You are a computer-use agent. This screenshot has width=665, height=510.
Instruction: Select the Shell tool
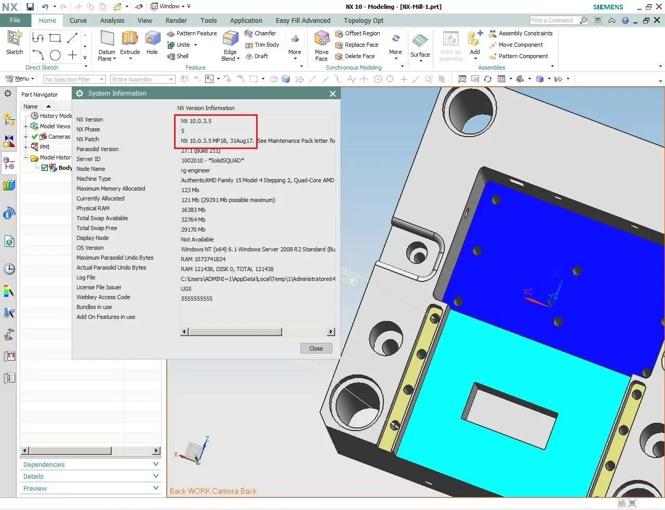(x=178, y=56)
